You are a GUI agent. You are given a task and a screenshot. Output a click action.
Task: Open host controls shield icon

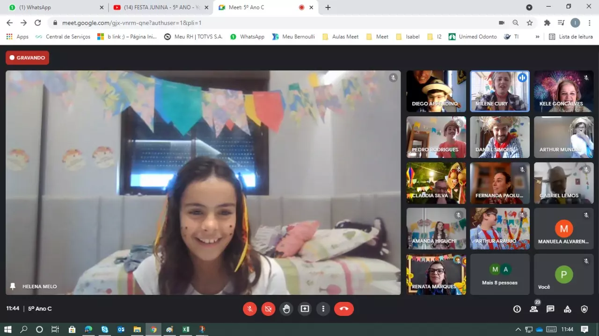(x=584, y=309)
